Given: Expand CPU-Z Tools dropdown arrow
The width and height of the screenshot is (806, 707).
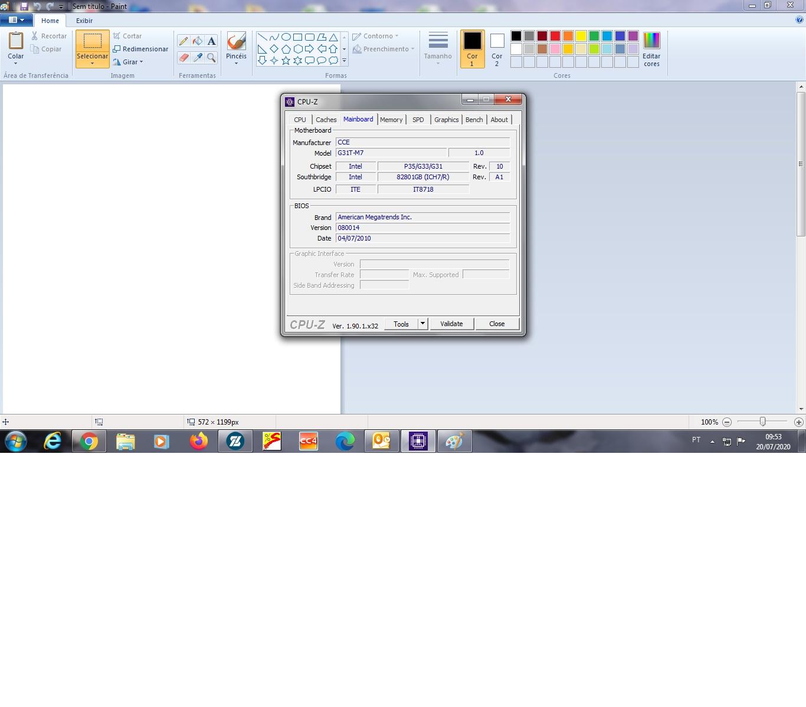Looking at the screenshot, I should [422, 324].
